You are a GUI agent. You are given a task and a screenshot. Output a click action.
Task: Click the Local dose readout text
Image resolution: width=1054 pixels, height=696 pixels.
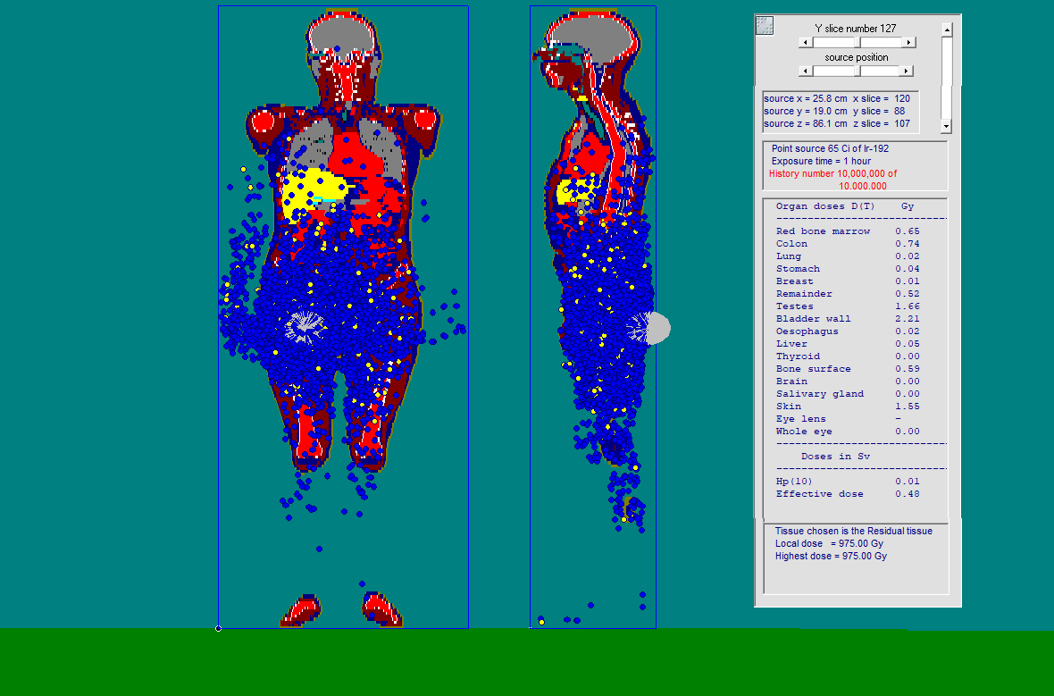pyautogui.click(x=830, y=543)
